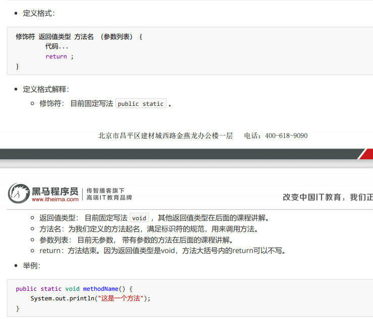Click the 黑马程序员 brand title text
This screenshot has height=319, width=373.
tap(55, 191)
